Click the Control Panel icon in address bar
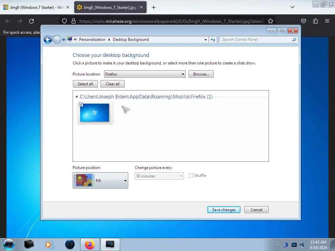Screen dimensions: 335x251 click(70, 39)
